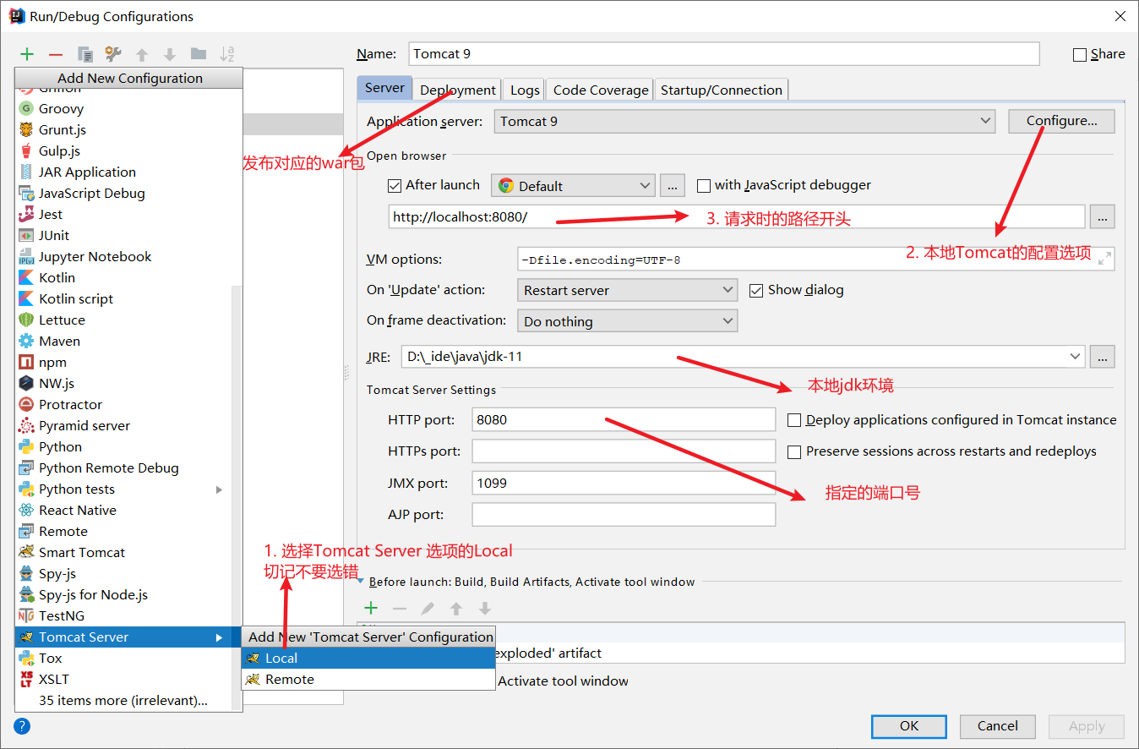This screenshot has width=1139, height=749.
Task: Open the browser Default dropdown
Action: (x=573, y=185)
